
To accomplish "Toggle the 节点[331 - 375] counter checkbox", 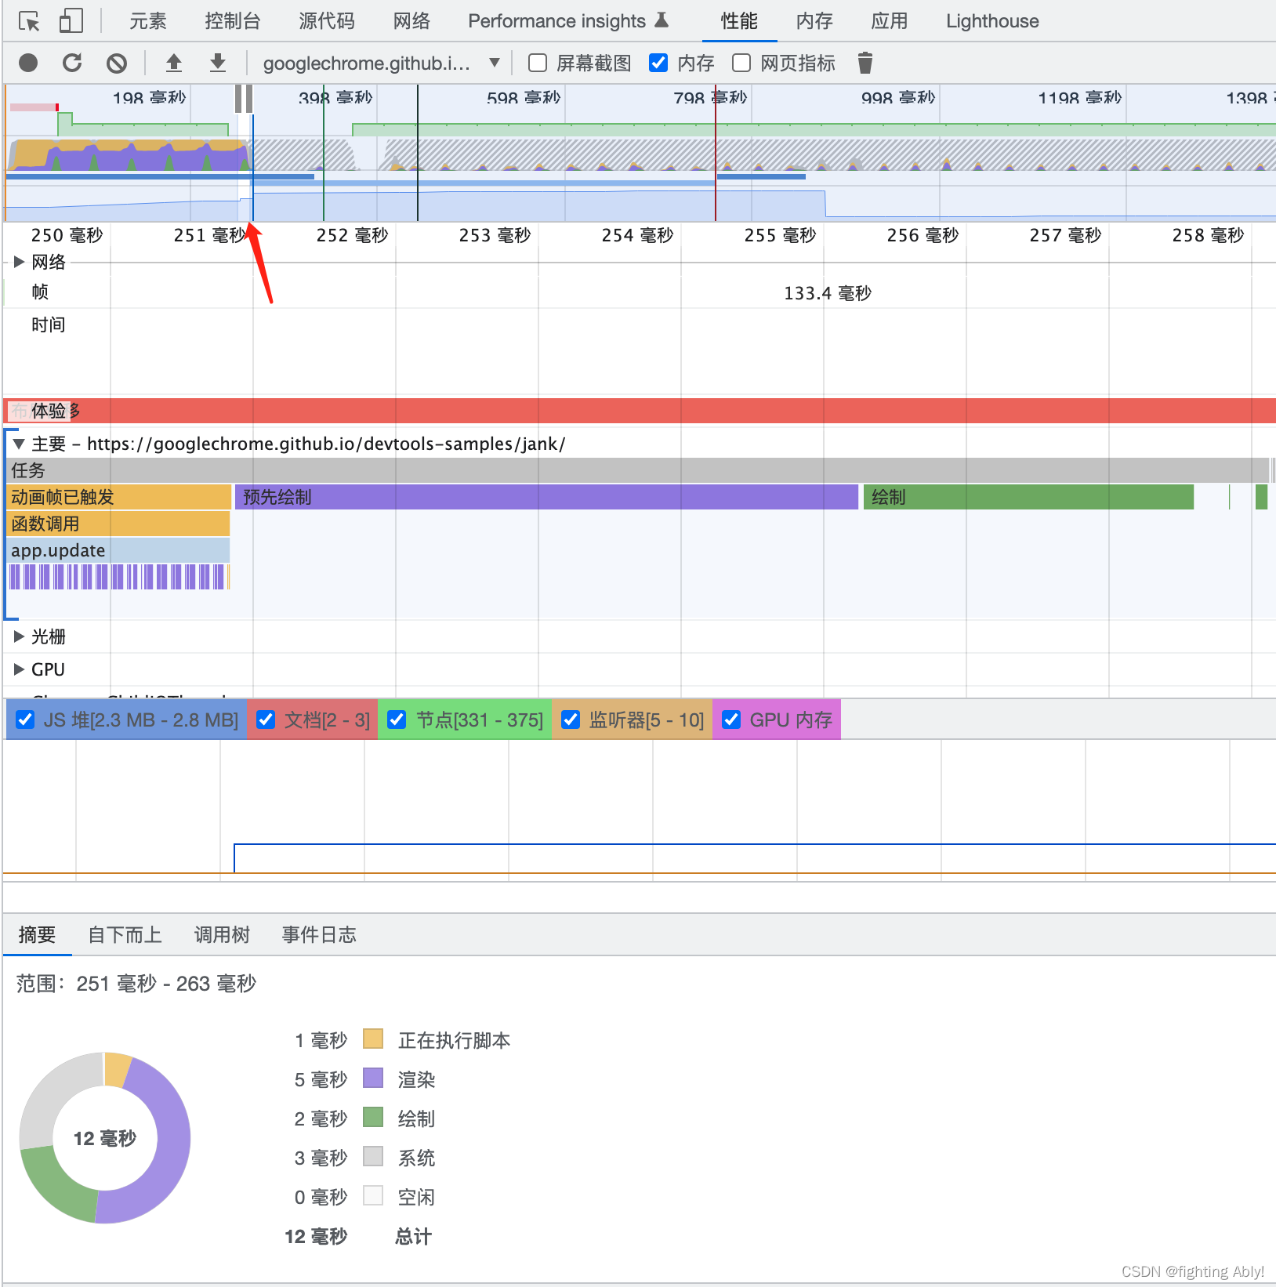I will click(397, 720).
